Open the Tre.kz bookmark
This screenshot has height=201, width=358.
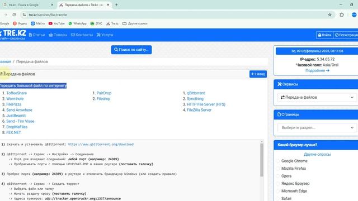[112, 23]
